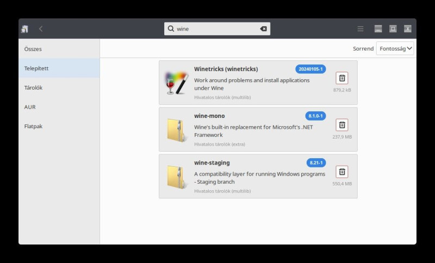
Task: Switch to the Flatpak sidebar category
Action: tap(59, 127)
